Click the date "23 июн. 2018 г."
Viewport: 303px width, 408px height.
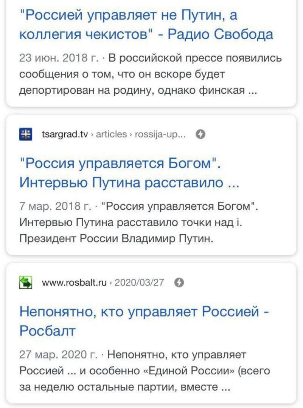coord(59,59)
